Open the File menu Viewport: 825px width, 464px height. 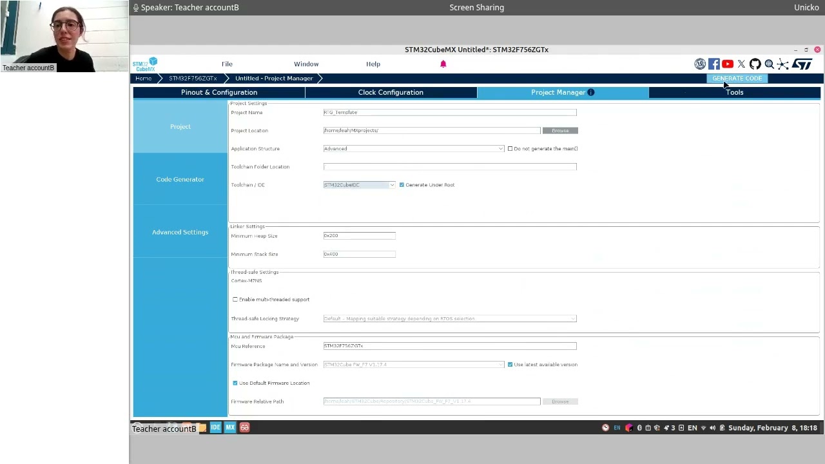227,64
